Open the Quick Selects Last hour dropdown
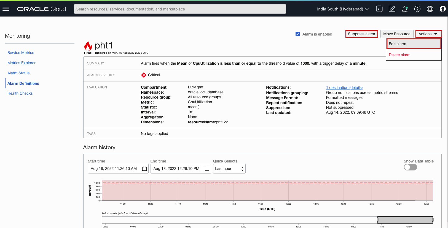448x228 pixels. (x=229, y=169)
